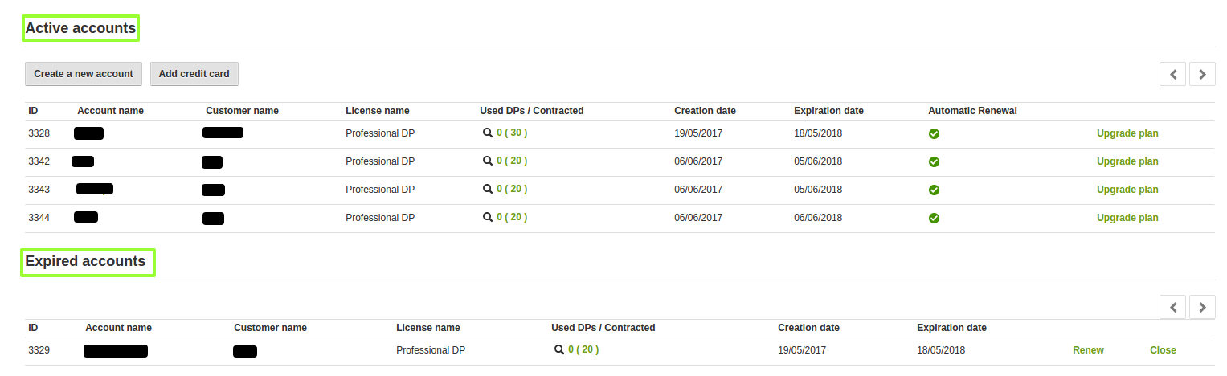This screenshot has height=376, width=1227.
Task: Click License name header in active accounts table
Action: tap(378, 111)
